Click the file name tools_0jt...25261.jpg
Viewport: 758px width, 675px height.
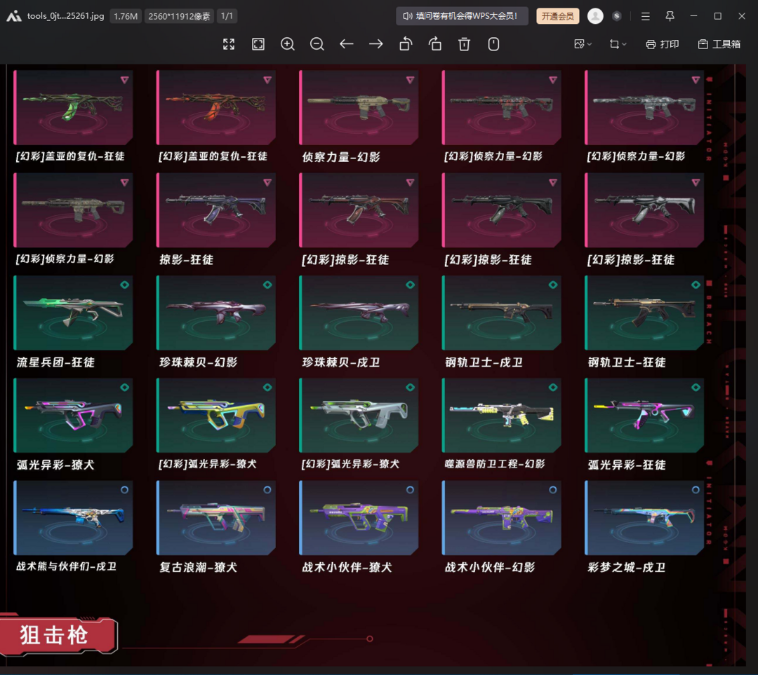[x=65, y=16]
